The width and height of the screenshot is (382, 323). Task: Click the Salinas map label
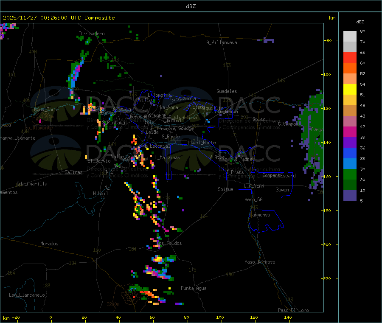[x=73, y=172]
